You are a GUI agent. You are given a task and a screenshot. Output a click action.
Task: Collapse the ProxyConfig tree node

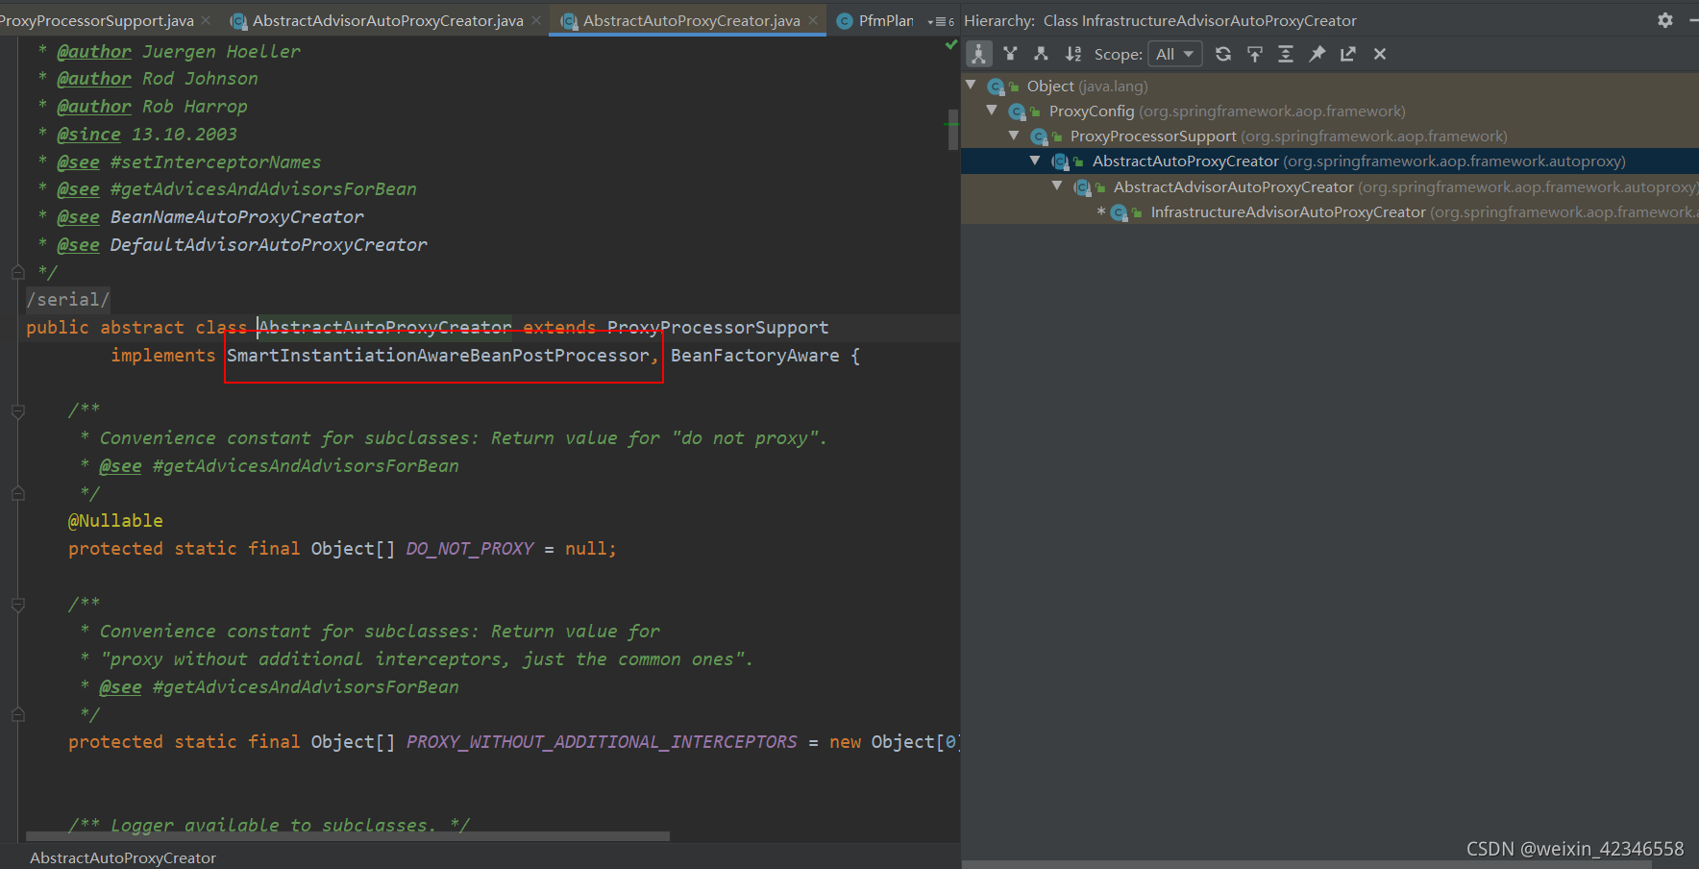(992, 111)
